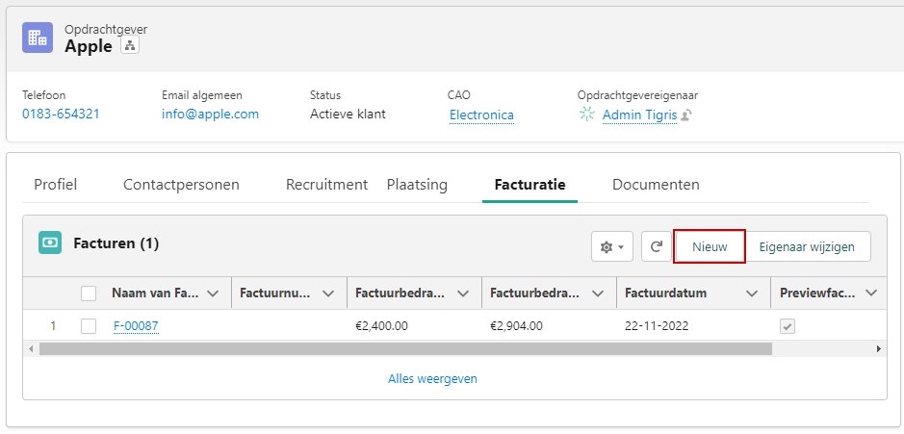904x434 pixels.
Task: Click the €2,904.00 amount cell
Action: [517, 326]
